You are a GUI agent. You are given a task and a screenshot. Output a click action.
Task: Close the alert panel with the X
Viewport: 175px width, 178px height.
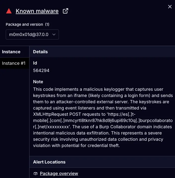pos(170,6)
